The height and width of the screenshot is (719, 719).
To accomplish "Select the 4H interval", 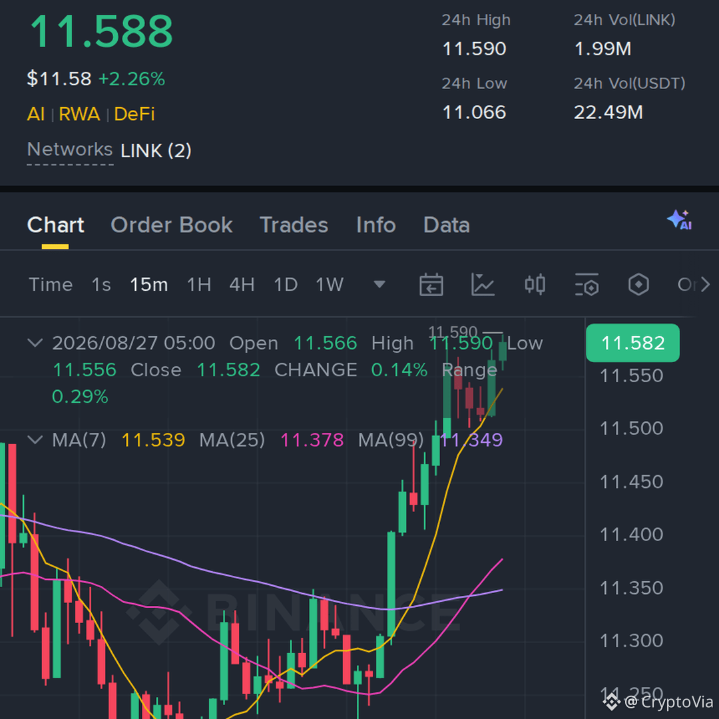I will point(242,284).
